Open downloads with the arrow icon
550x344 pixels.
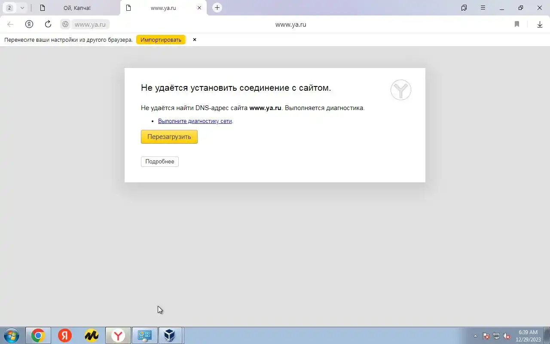pos(540,25)
